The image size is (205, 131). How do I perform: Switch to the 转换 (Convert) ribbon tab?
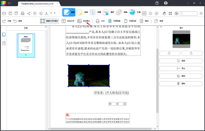(x=122, y=12)
